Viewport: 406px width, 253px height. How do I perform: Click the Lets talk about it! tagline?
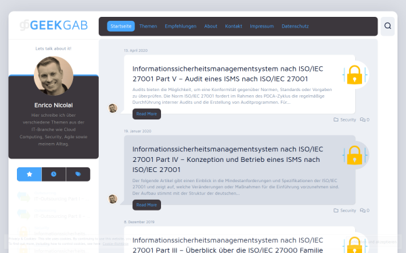coord(53,49)
